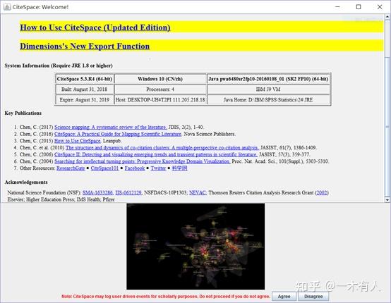Visit the Facebook resource link
This screenshot has width=391, height=303.
tap(135, 168)
